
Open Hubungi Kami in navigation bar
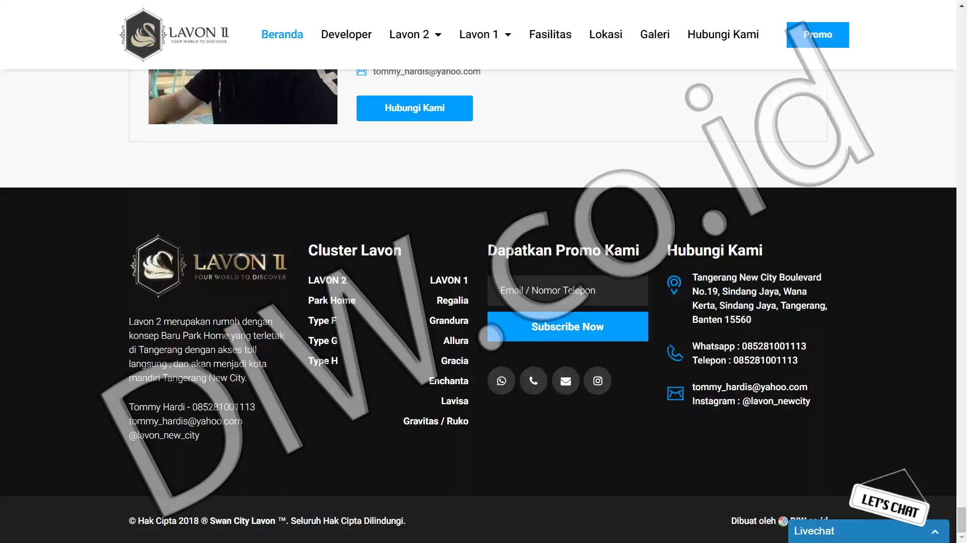click(x=723, y=34)
